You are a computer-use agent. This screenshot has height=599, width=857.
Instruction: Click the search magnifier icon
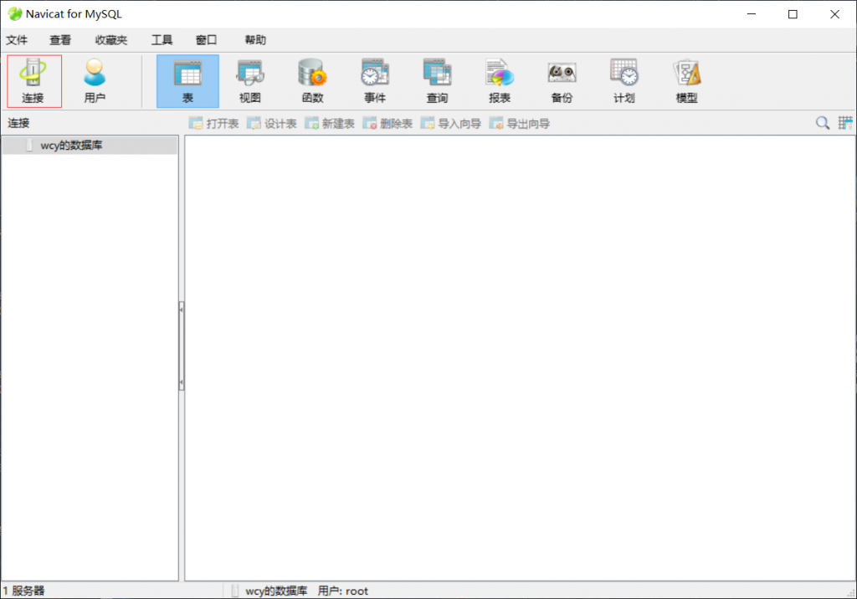pyautogui.click(x=822, y=123)
